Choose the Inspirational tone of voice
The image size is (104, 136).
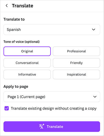(76, 74)
